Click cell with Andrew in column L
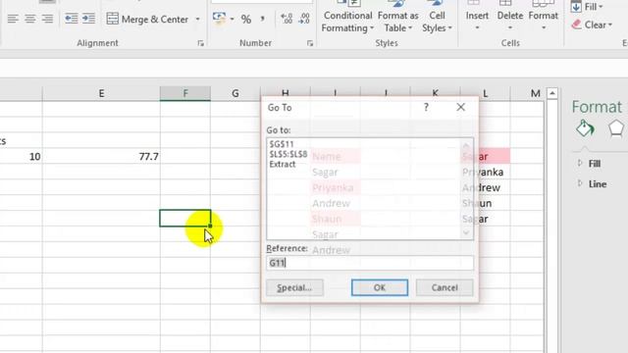This screenshot has height=353, width=628. tap(486, 187)
